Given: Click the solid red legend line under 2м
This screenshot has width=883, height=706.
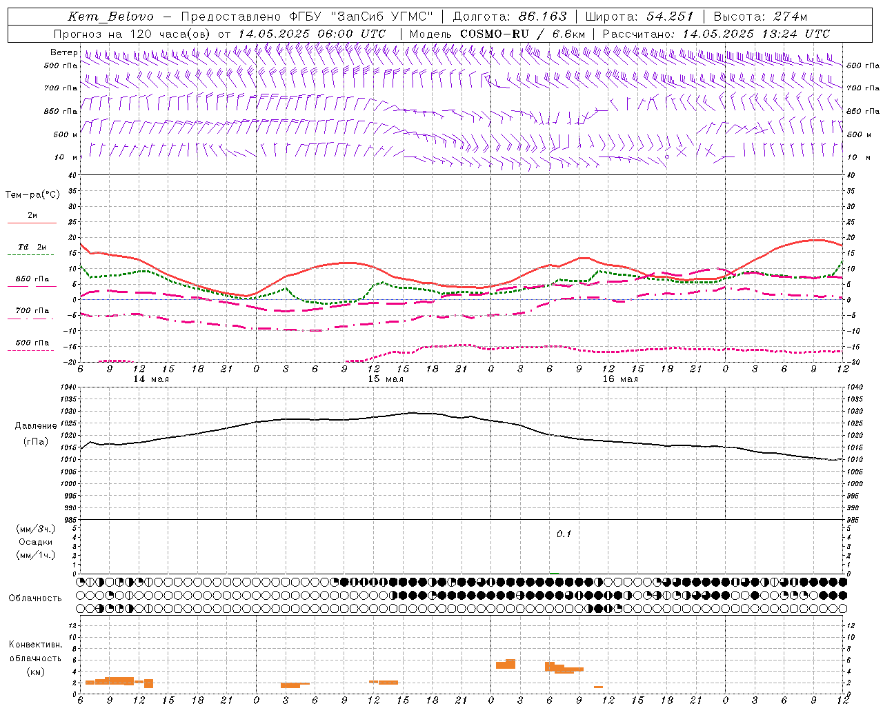Looking at the screenshot, I should coord(32,223).
